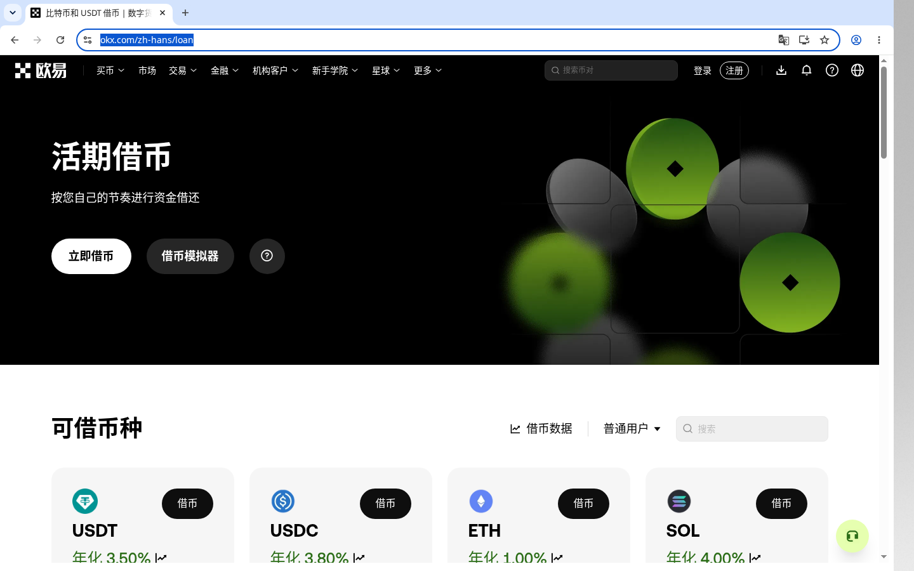Click the 立即借币 button
The height and width of the screenshot is (571, 914).
tap(91, 256)
